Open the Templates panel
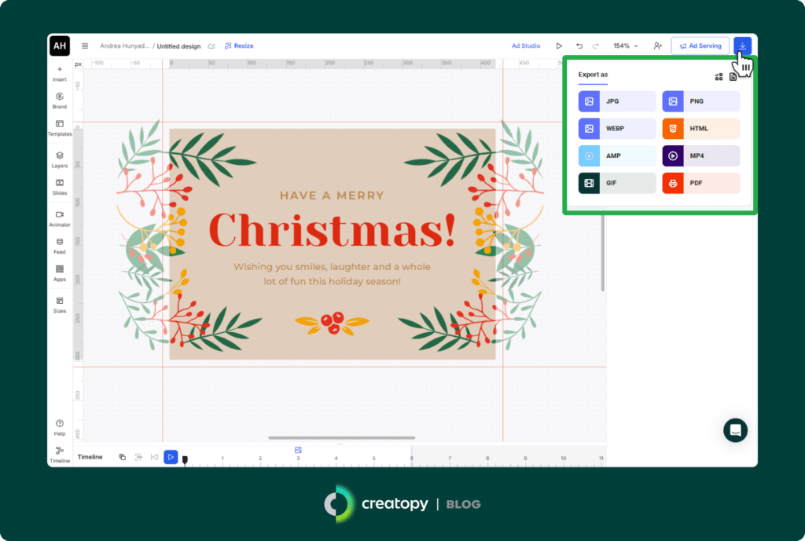 click(x=60, y=127)
